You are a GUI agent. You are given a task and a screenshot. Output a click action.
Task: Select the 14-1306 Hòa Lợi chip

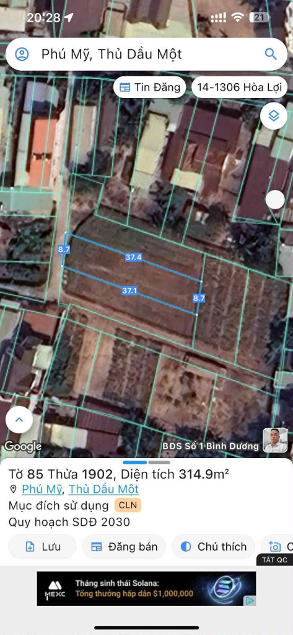[239, 88]
